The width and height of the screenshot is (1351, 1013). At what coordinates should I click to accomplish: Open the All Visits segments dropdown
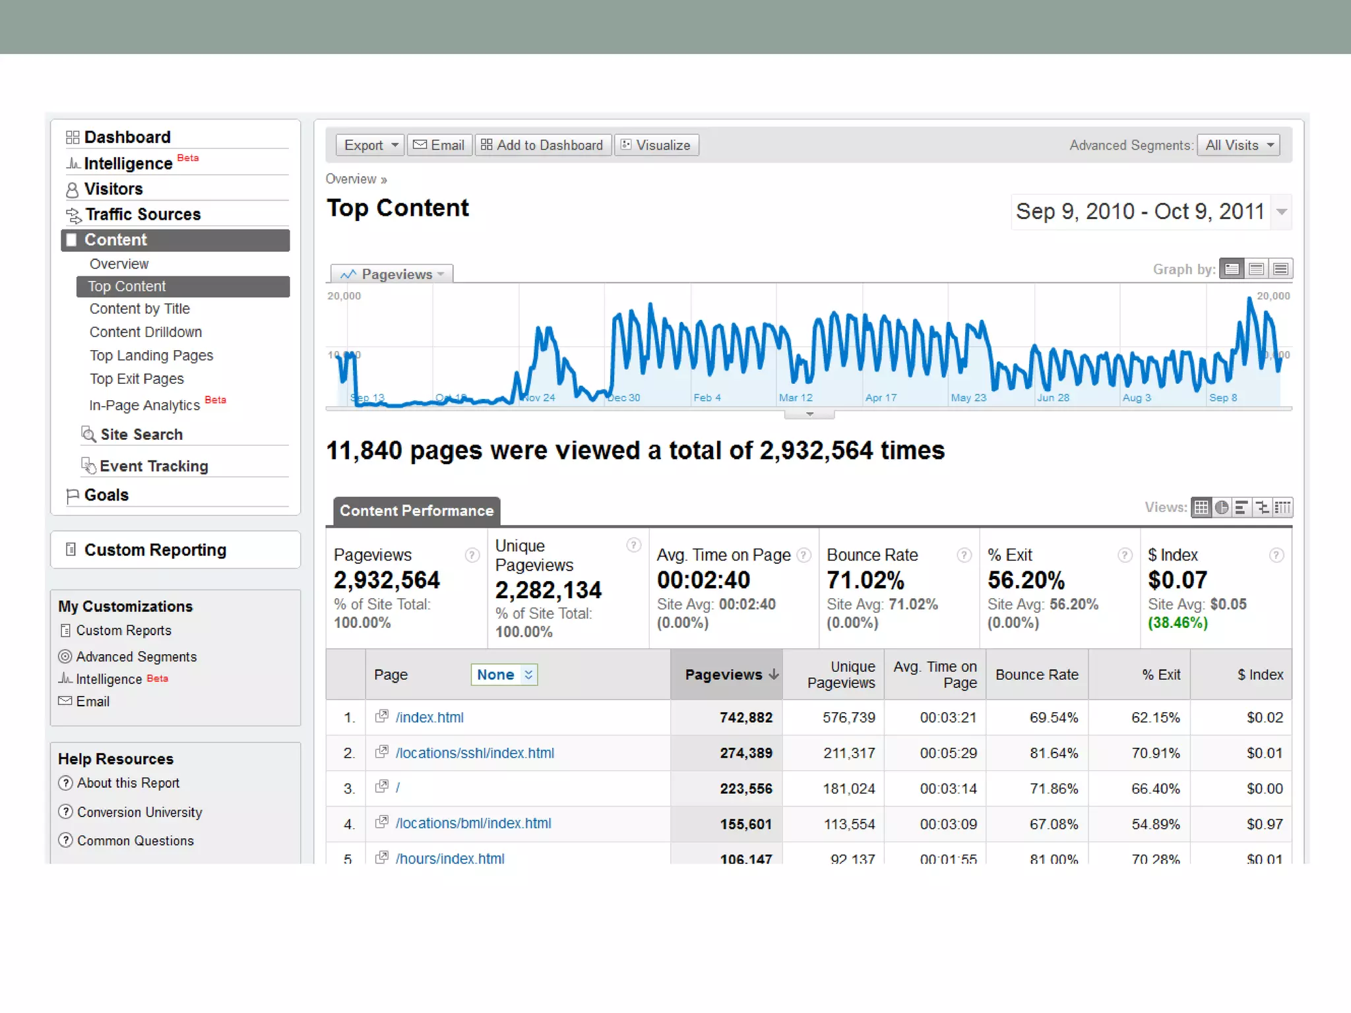(1238, 145)
